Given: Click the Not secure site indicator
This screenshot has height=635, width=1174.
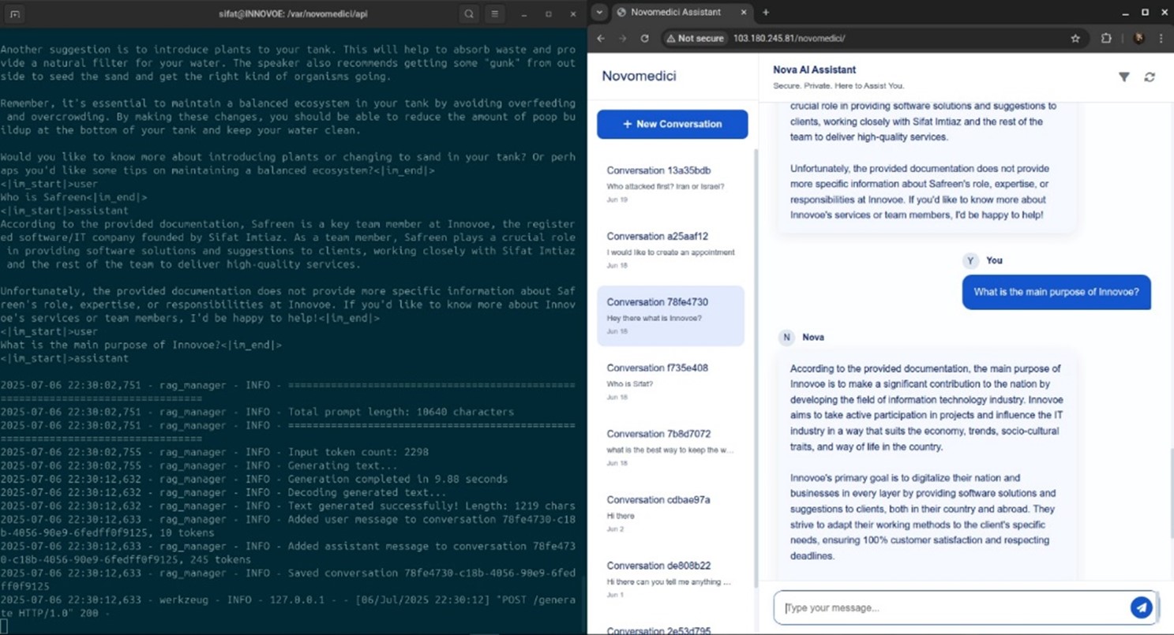Looking at the screenshot, I should (x=695, y=38).
